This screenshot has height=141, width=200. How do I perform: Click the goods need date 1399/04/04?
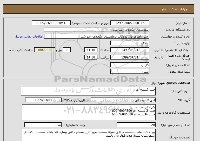[x=43, y=100]
